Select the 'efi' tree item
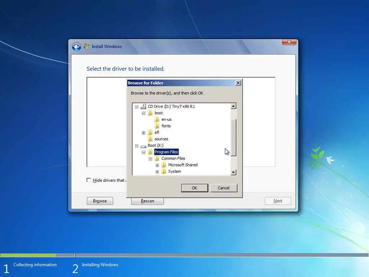Screen dimensions: 369x277 pos(157,132)
